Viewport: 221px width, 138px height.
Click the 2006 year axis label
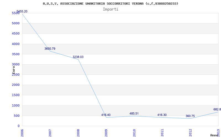[x=22, y=133]
